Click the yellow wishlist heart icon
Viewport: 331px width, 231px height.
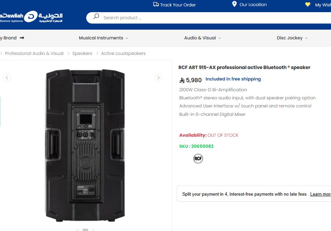point(308,4)
